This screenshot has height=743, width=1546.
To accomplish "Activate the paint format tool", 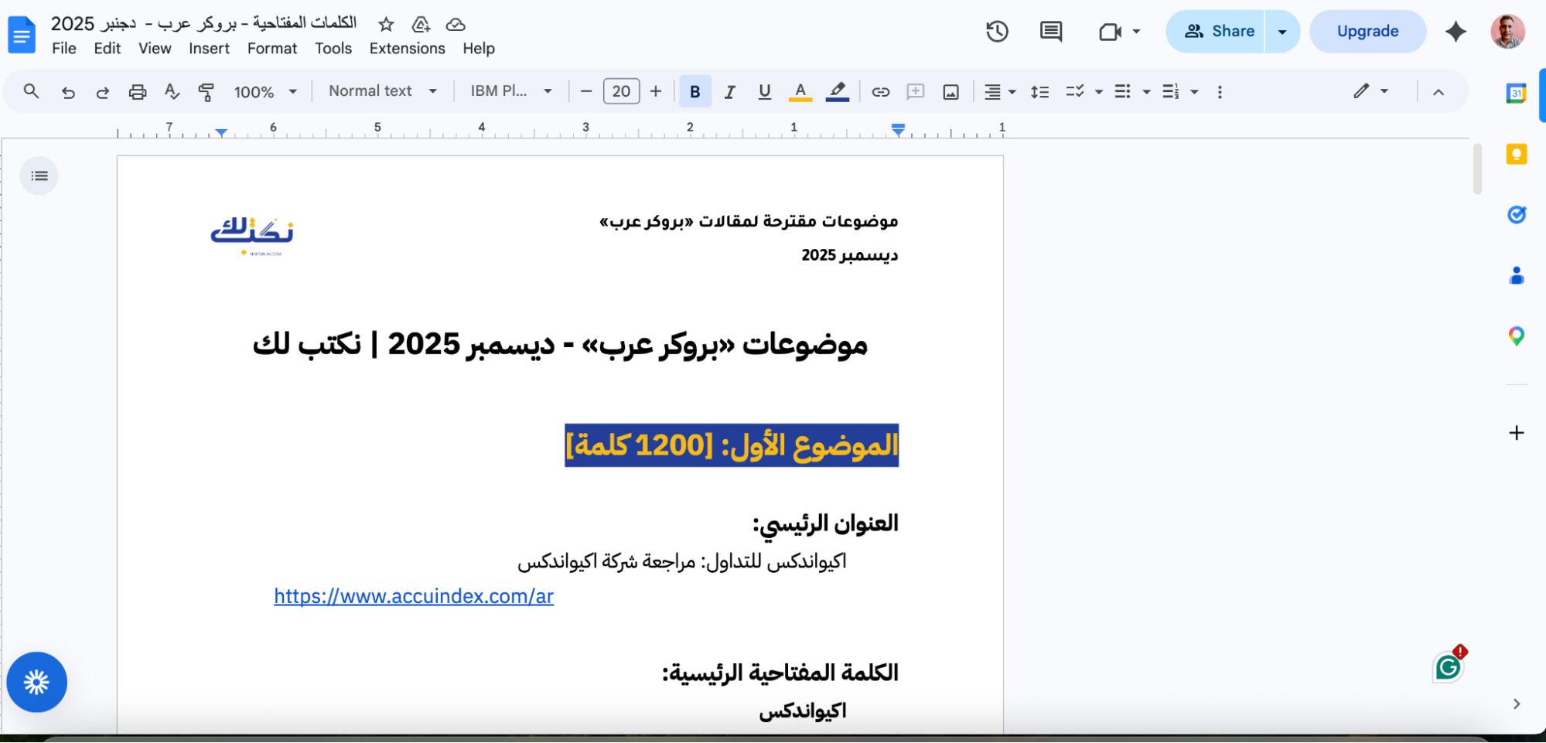I will point(206,92).
